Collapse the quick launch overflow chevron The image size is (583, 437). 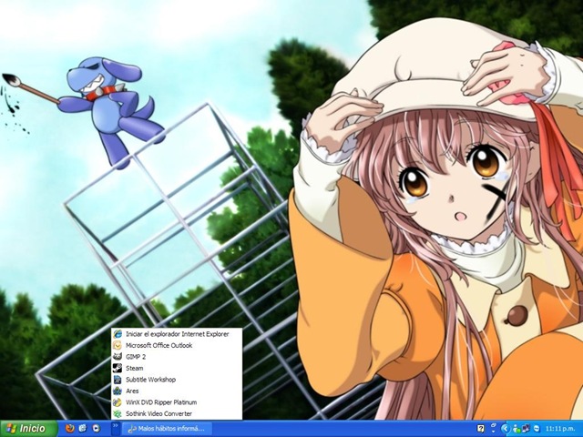pos(116,425)
